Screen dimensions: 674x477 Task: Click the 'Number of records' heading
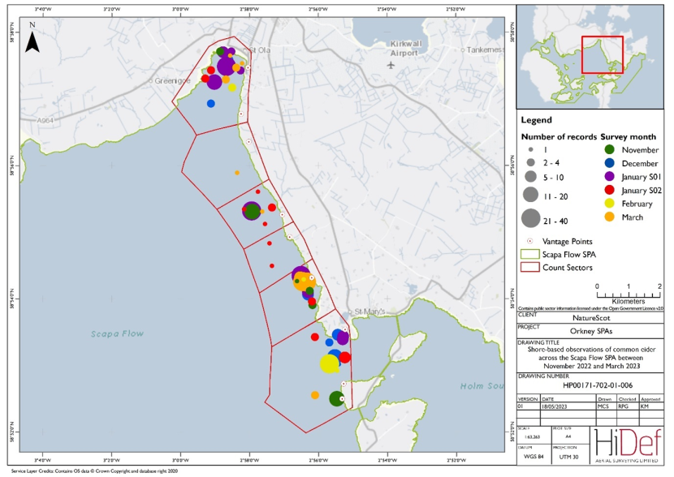coord(559,137)
